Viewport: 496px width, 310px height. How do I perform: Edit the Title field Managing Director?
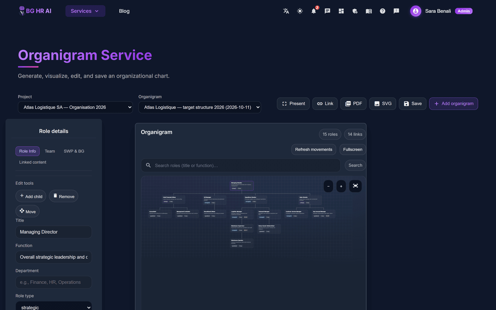tap(54, 232)
